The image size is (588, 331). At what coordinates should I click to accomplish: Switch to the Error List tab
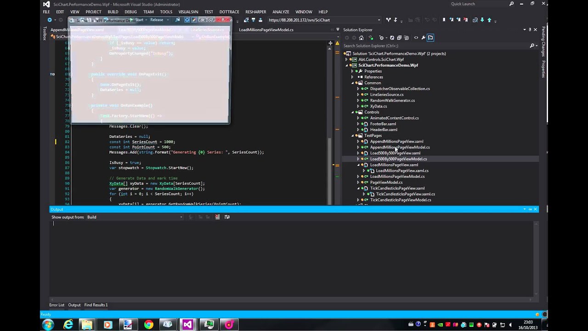coord(57,305)
